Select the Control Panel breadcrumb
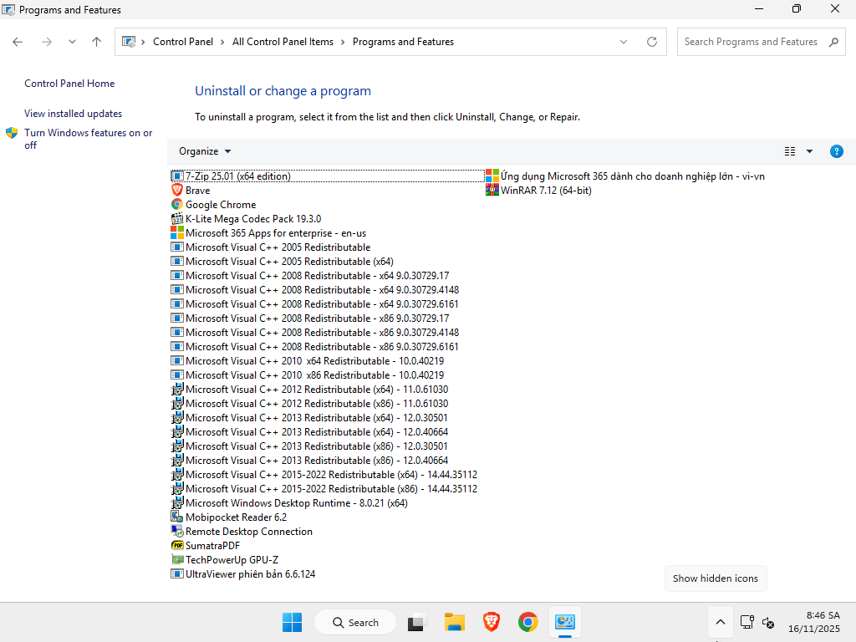 [x=185, y=41]
